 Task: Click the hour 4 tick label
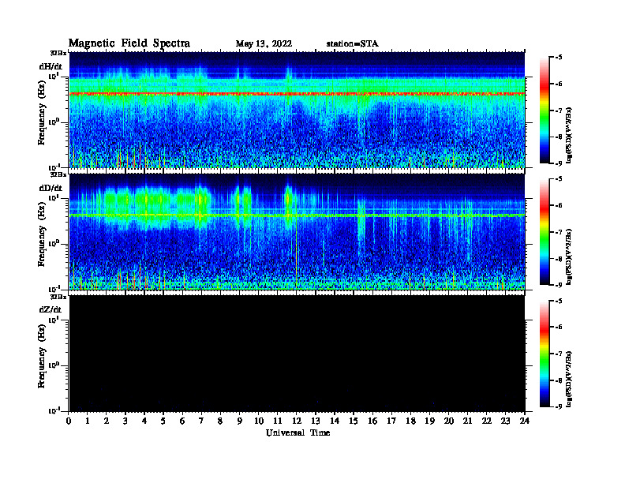tap(144, 421)
